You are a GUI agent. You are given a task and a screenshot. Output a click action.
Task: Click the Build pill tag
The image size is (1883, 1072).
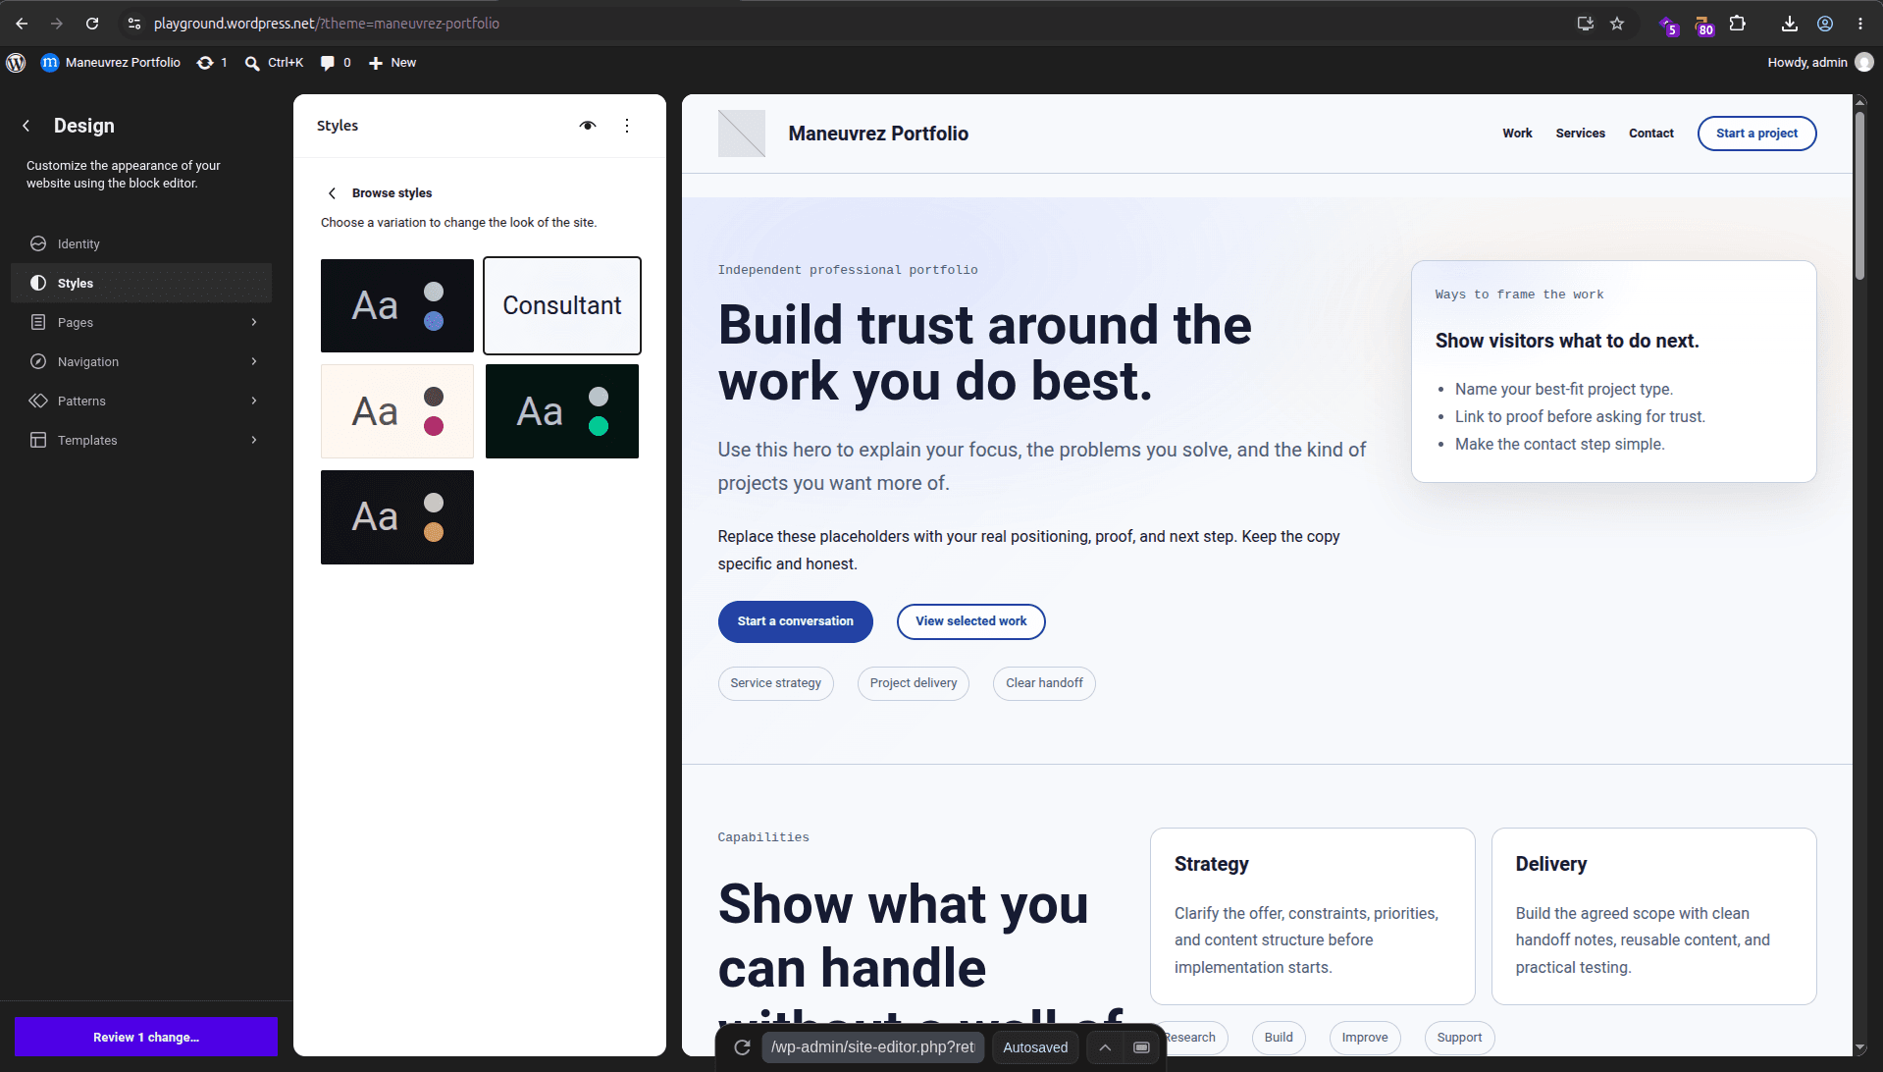1279,1038
